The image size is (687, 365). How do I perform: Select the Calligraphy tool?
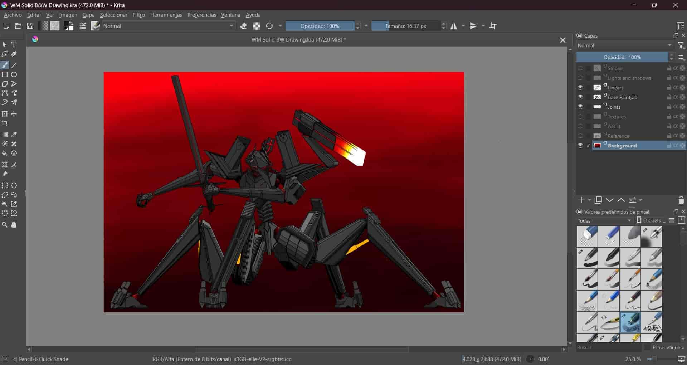pos(14,54)
